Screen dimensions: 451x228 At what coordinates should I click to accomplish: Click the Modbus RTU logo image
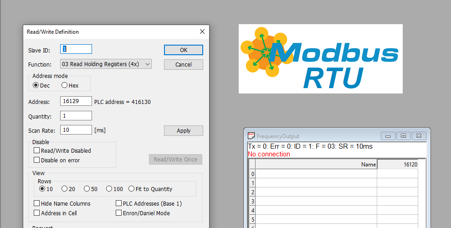click(320, 59)
